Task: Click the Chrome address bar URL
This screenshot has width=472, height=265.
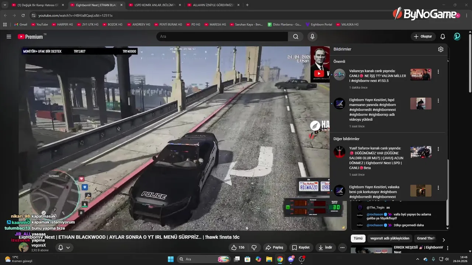Action: [x=75, y=15]
